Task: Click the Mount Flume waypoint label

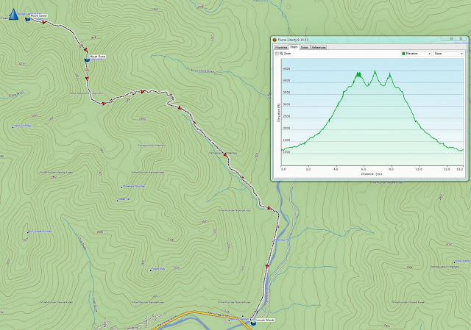Action: 98,57
